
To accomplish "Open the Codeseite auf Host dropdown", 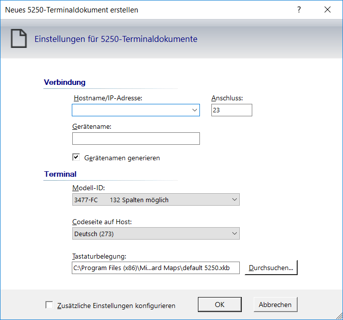I will pos(156,234).
